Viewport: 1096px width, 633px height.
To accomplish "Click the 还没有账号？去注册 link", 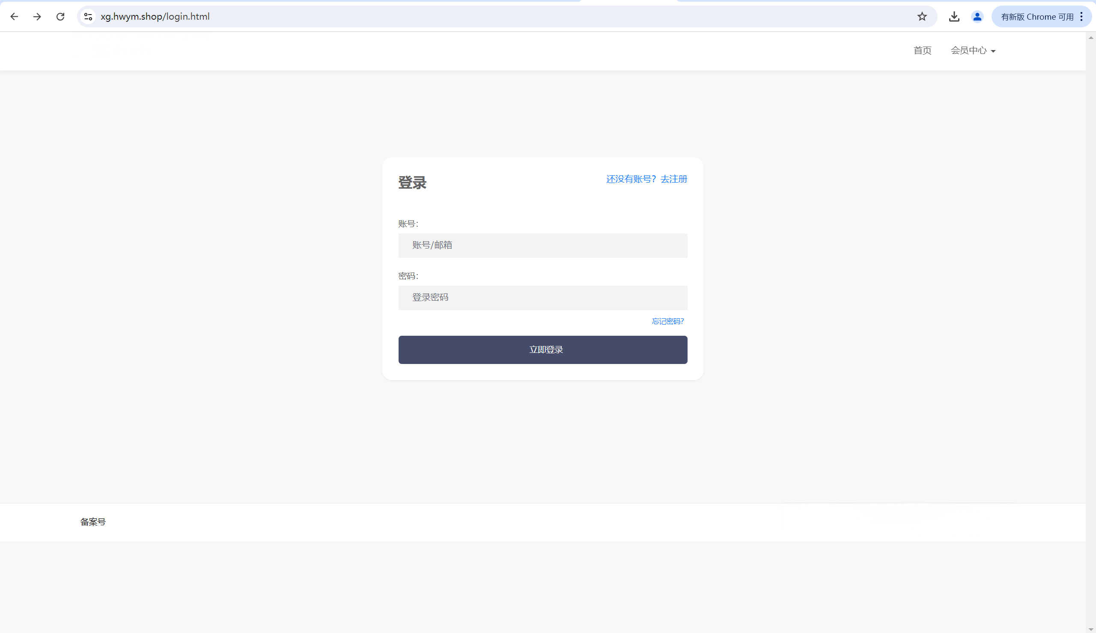I will point(646,179).
